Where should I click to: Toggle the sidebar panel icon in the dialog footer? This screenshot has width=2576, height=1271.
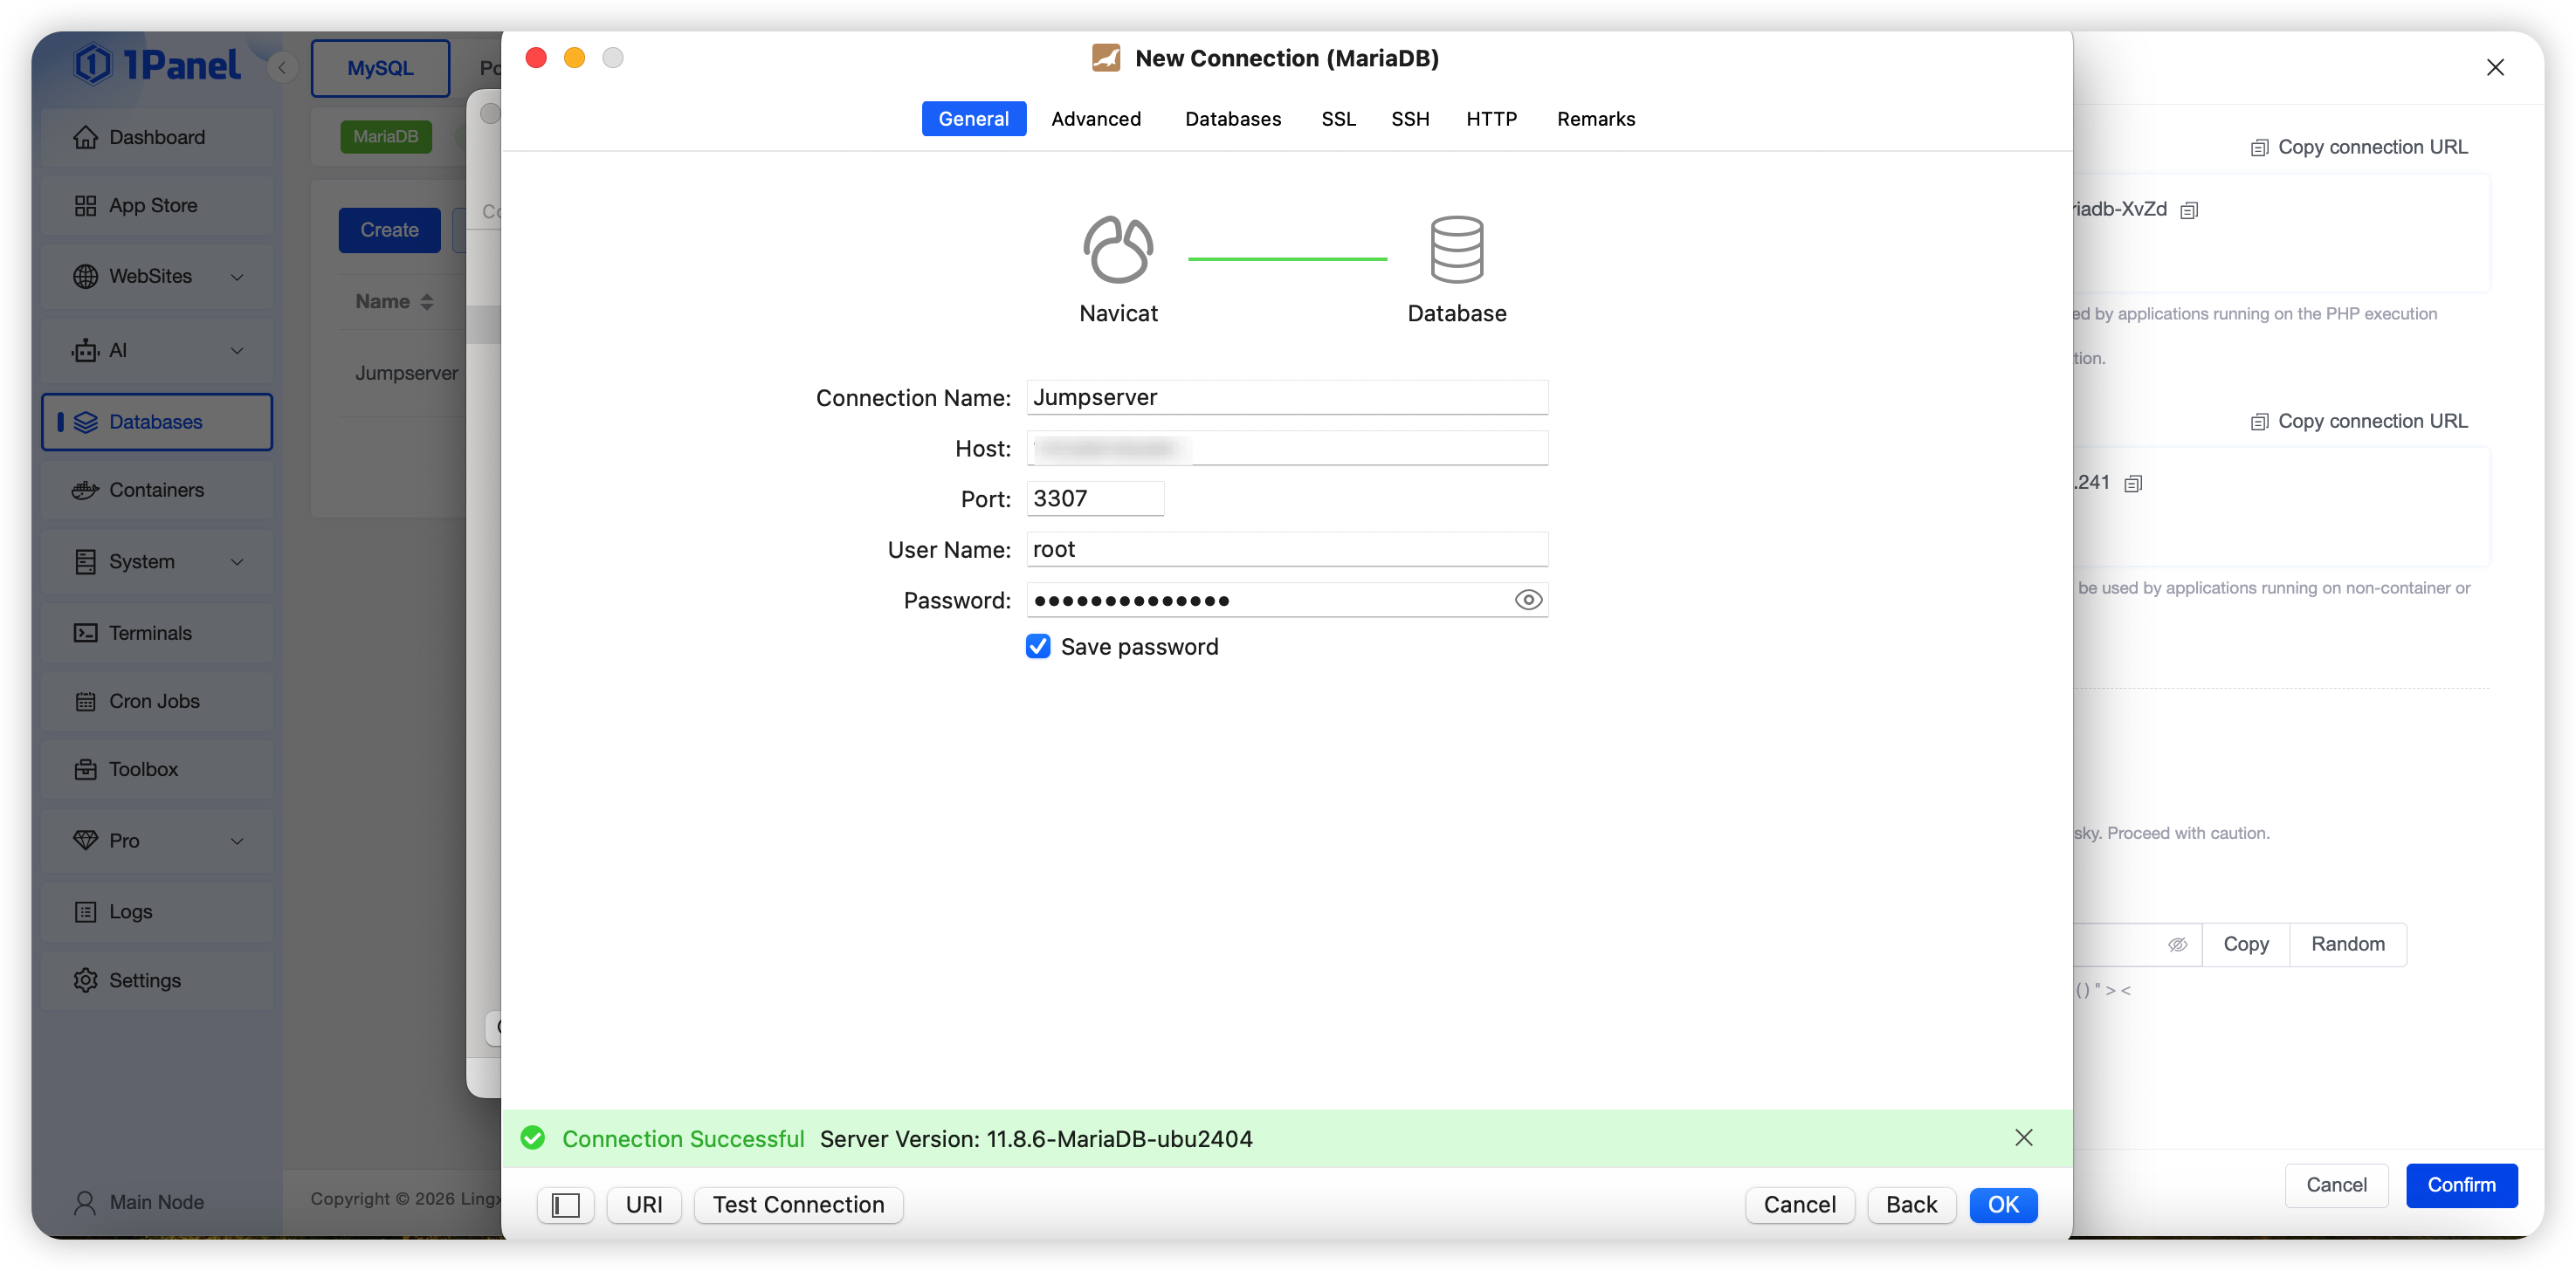point(565,1205)
